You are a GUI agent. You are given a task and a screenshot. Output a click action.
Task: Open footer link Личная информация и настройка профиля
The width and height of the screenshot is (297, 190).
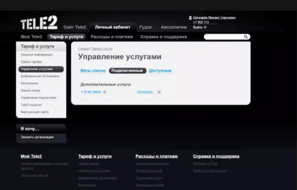[x=45, y=166]
